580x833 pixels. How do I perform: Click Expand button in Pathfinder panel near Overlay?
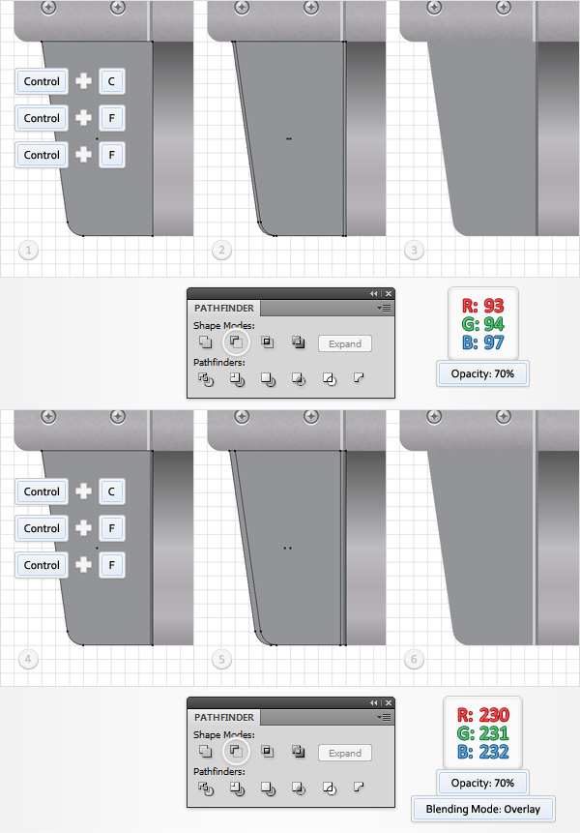345,753
